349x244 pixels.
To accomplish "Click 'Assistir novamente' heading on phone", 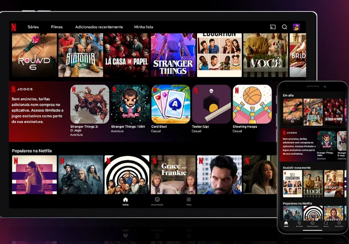I will [296, 167].
